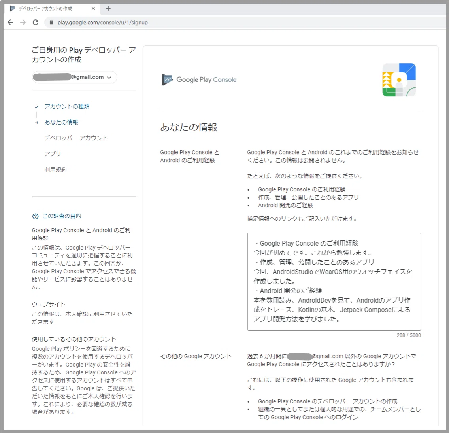Click the question mark icon beside この調査の目的
This screenshot has width=449, height=433.
(x=35, y=216)
